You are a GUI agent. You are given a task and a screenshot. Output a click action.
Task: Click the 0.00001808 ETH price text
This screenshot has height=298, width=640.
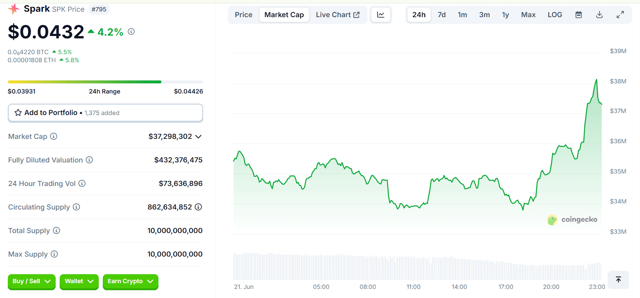pyautogui.click(x=32, y=60)
